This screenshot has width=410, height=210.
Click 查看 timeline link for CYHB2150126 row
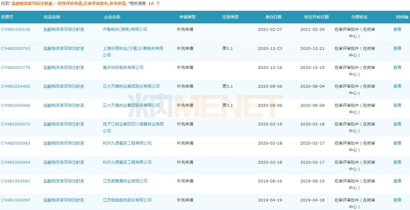(x=397, y=29)
